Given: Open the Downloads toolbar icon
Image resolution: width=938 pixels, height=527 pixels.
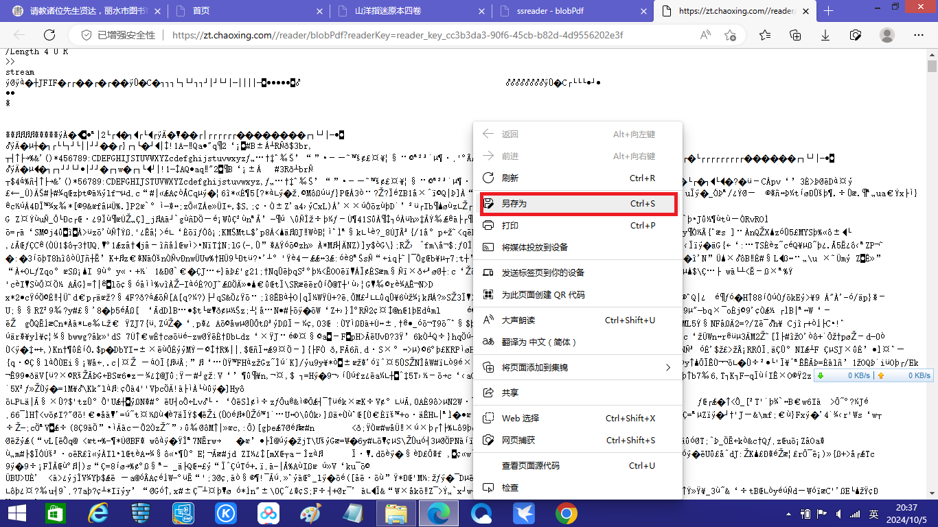Looking at the screenshot, I should [825, 35].
